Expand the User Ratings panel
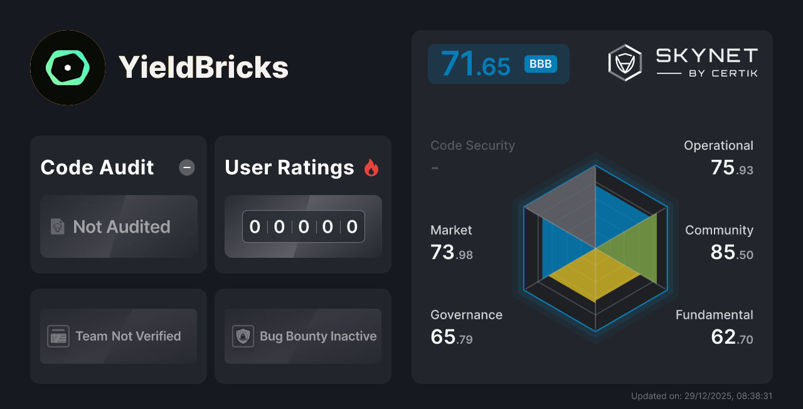This screenshot has height=409, width=803. click(289, 167)
